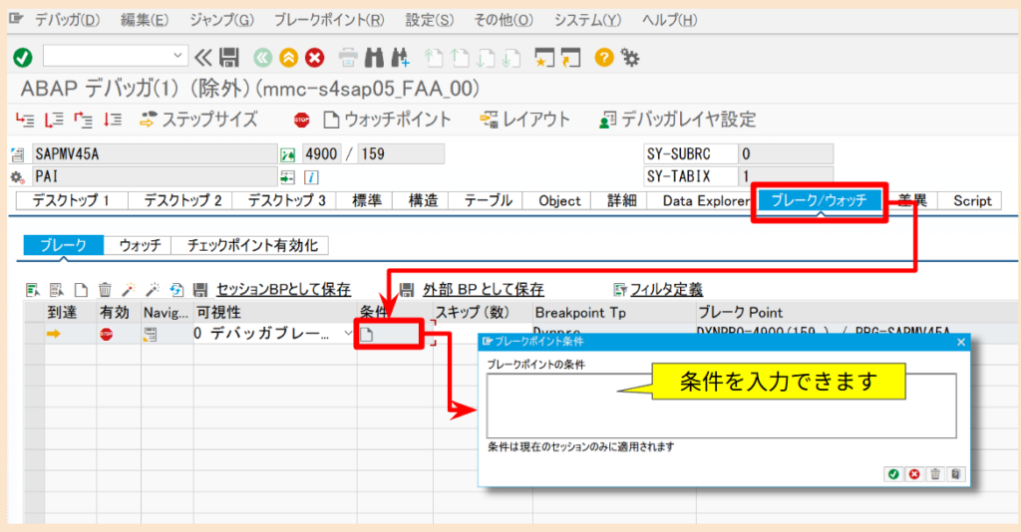Click the green Enter checkmark in toolbar

pos(23,58)
